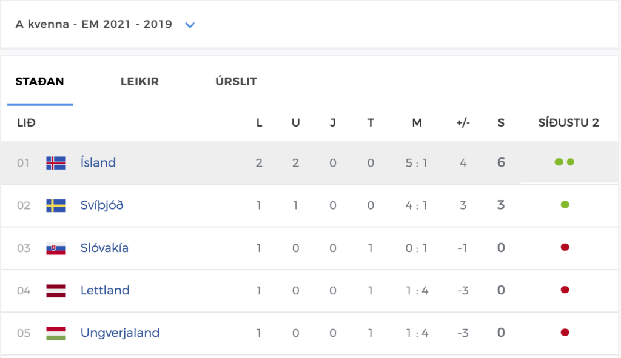Click the Iceland flag icon

click(56, 163)
